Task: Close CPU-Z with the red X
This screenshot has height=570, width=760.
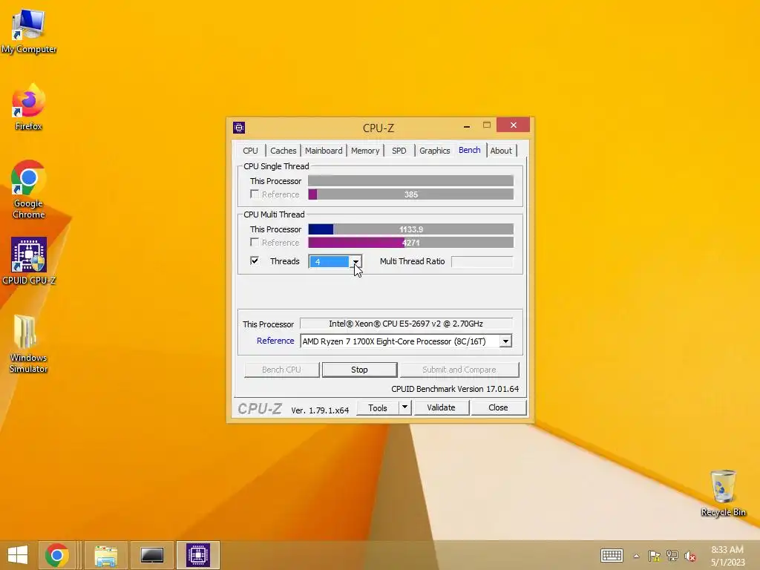Action: pos(514,125)
